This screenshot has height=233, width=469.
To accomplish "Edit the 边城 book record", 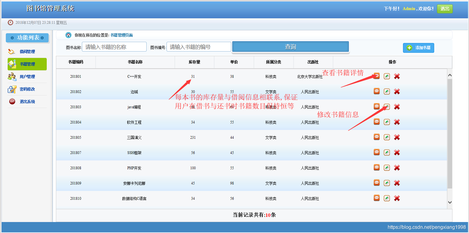I will tap(387, 91).
